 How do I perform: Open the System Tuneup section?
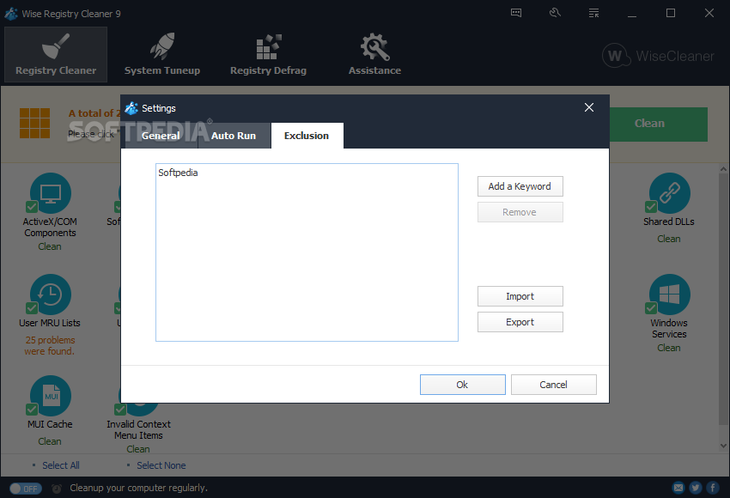(162, 54)
